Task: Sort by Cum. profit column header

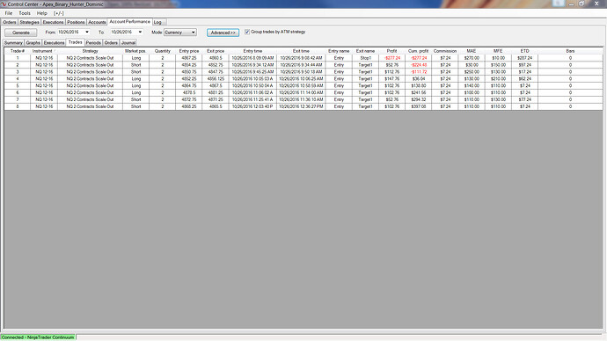Action: tap(418, 51)
